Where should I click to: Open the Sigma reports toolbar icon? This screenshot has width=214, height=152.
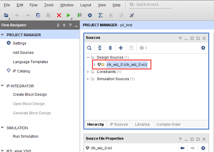click(100, 15)
